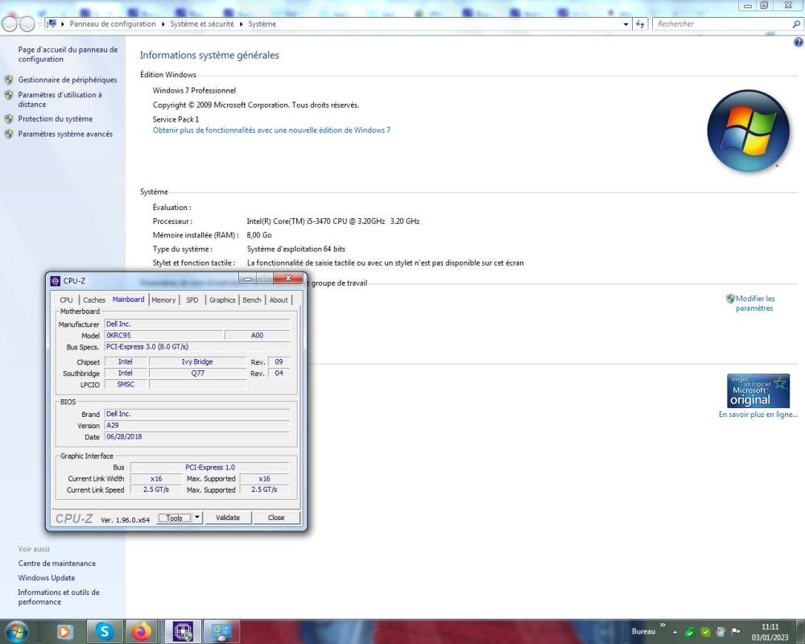
Task: Open the address bar history dropdown
Action: (x=625, y=23)
